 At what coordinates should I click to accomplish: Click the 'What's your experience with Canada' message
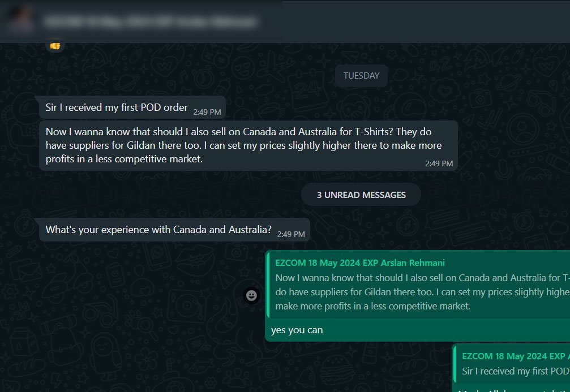pos(158,230)
